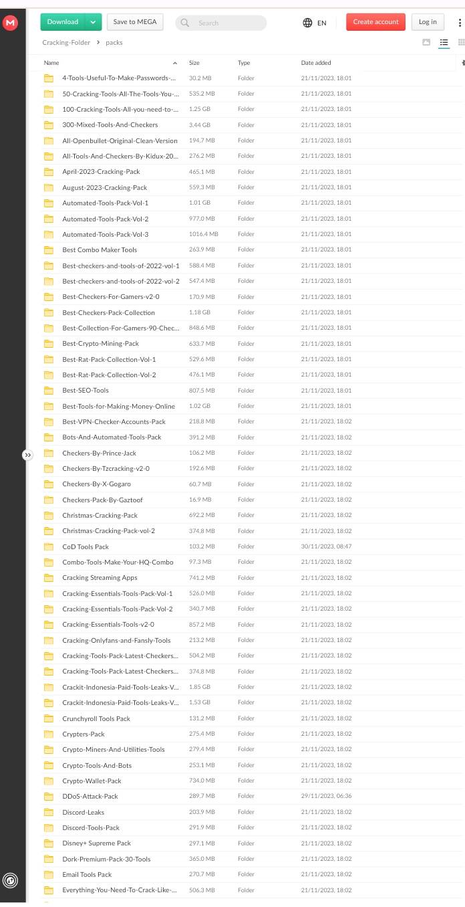The height and width of the screenshot is (907, 465).
Task: Click folder icon of Automated-Tools-Pack-Vol-1
Action: 49,203
